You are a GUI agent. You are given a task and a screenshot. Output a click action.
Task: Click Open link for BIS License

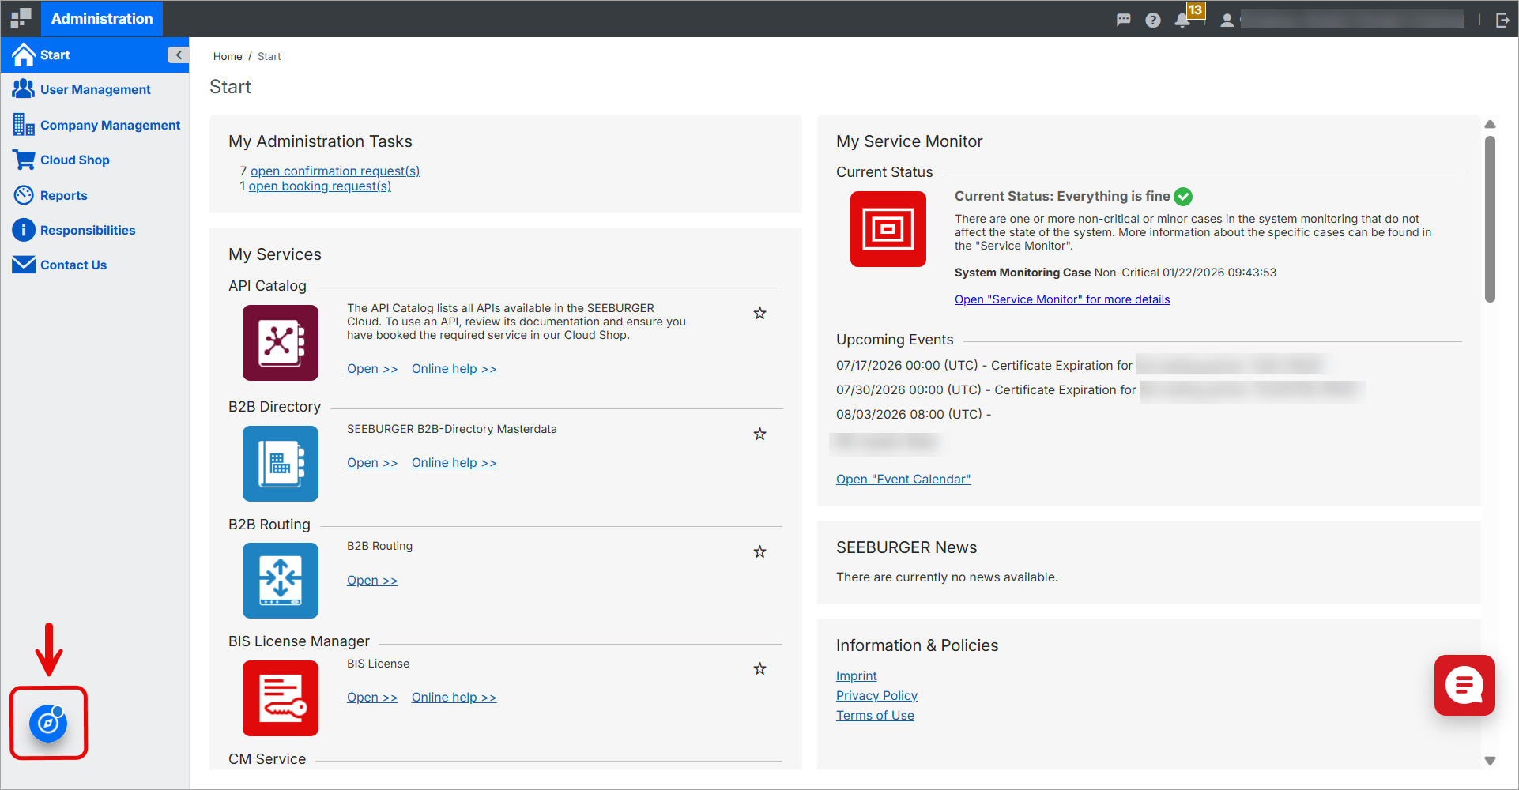point(372,697)
